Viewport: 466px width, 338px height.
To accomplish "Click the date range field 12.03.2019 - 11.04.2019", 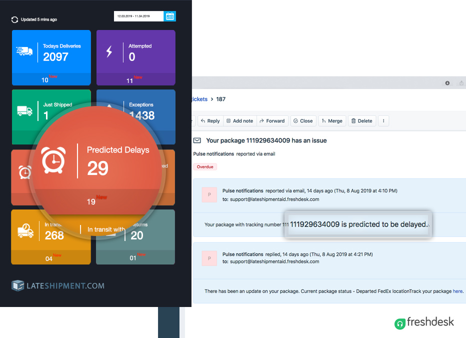I will [139, 16].
